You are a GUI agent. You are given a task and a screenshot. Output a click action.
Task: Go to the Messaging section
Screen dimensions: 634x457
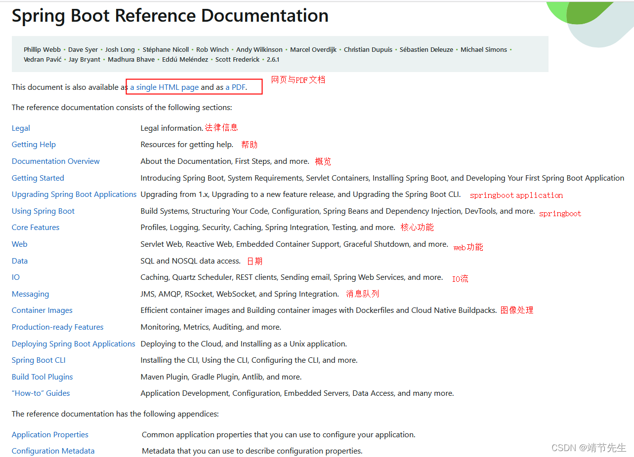click(x=30, y=294)
